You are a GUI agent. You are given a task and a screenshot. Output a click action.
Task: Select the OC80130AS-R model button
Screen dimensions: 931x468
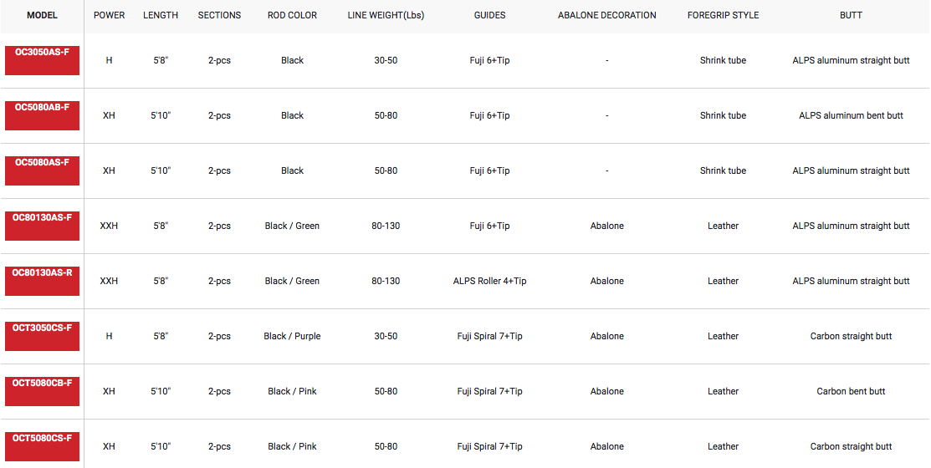[42, 281]
